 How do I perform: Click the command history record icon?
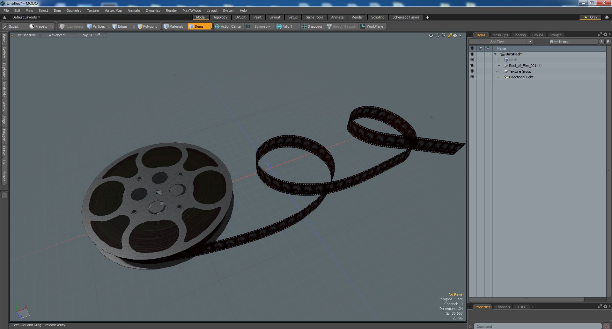[607, 326]
